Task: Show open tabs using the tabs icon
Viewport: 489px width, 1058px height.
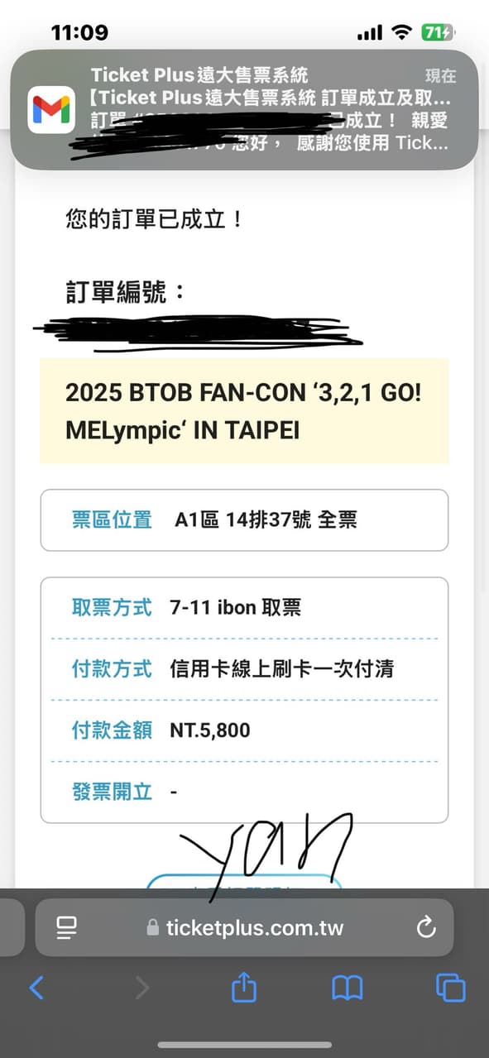Action: tap(450, 987)
